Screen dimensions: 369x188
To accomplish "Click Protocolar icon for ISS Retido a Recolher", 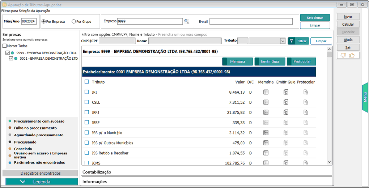I will point(306,153).
